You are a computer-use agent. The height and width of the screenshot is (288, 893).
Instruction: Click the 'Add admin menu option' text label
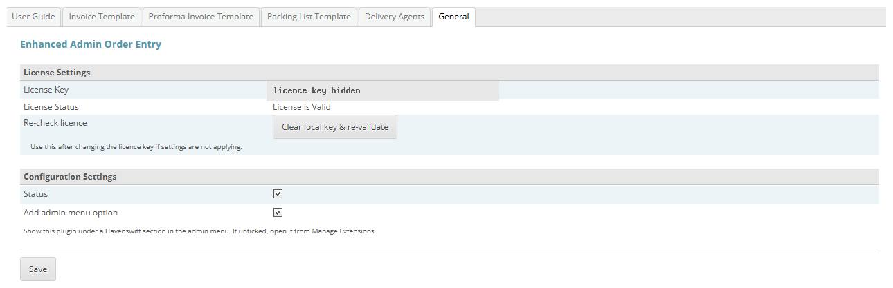pyautogui.click(x=71, y=213)
